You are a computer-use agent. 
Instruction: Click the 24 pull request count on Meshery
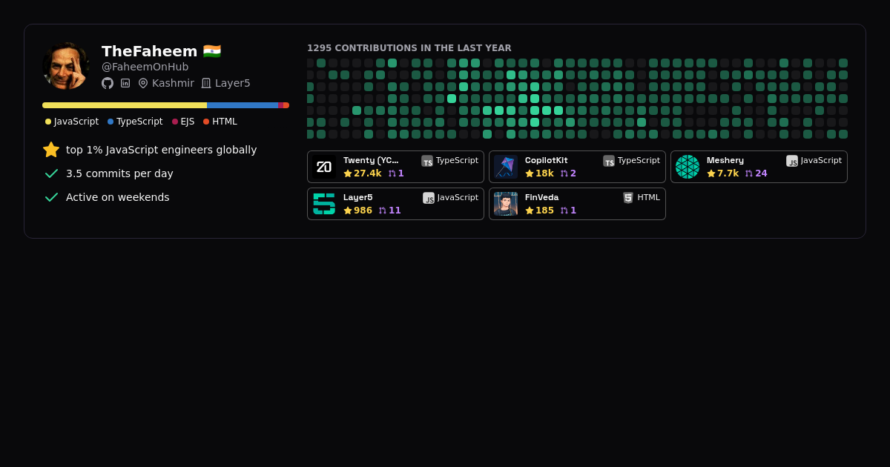click(x=761, y=173)
